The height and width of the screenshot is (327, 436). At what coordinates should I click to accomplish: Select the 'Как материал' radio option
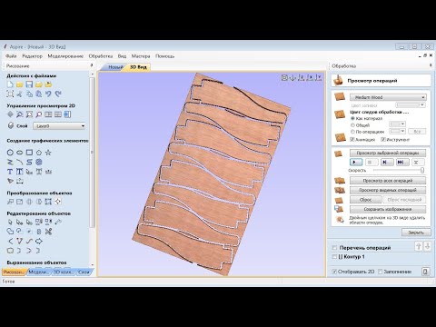[x=352, y=118]
